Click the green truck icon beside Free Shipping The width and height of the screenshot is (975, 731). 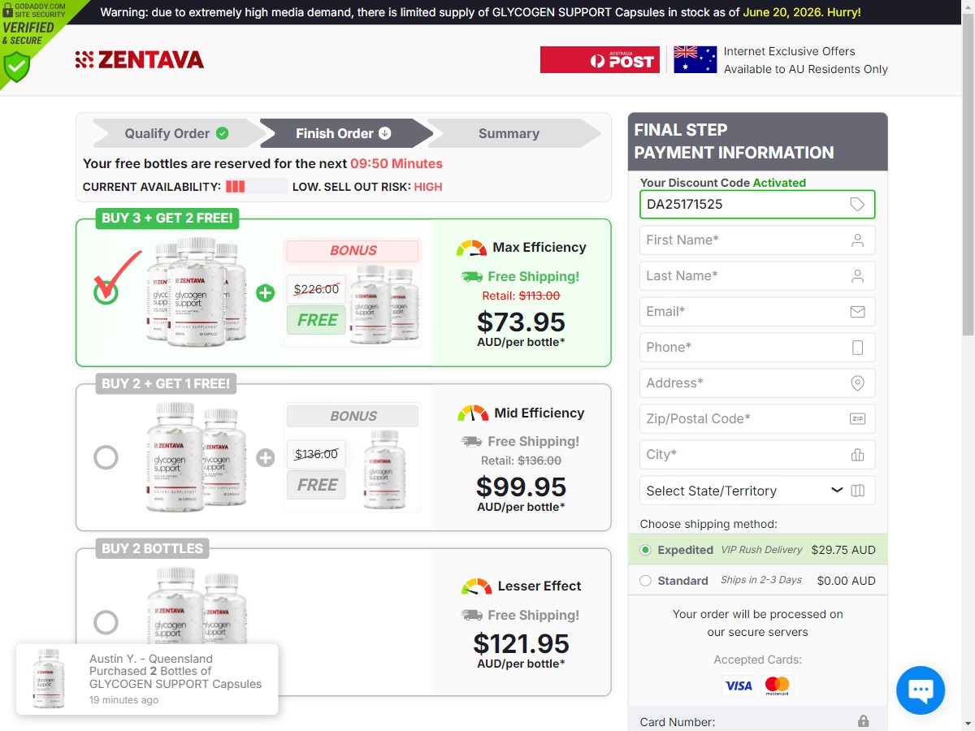[471, 277]
